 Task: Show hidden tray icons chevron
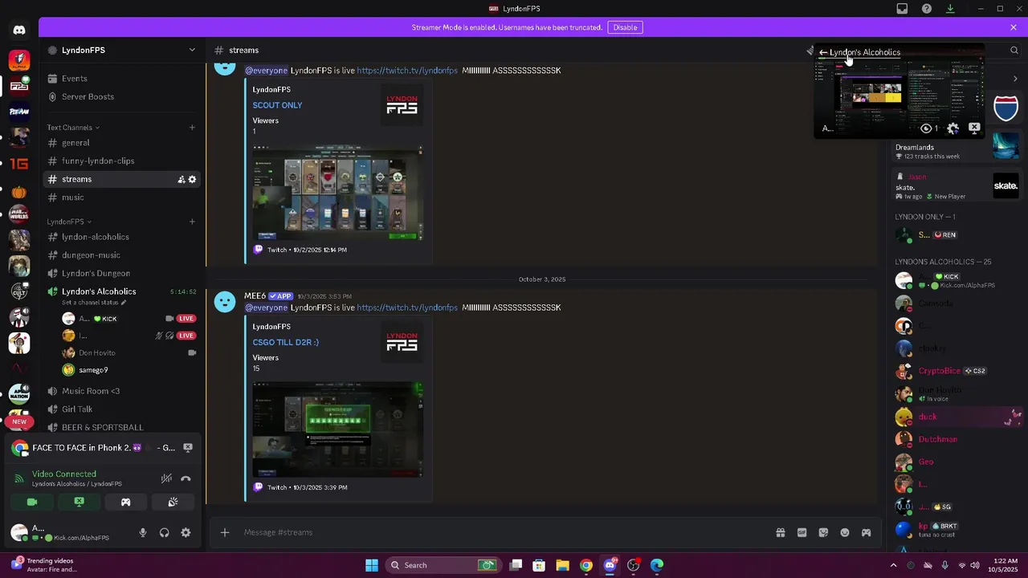point(893,565)
